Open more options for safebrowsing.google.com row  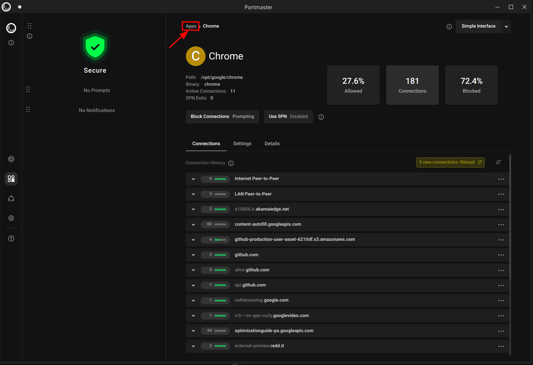pos(501,301)
